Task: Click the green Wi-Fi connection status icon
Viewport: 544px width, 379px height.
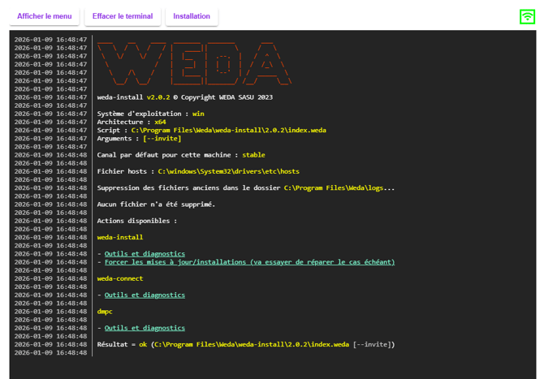Action: [527, 16]
